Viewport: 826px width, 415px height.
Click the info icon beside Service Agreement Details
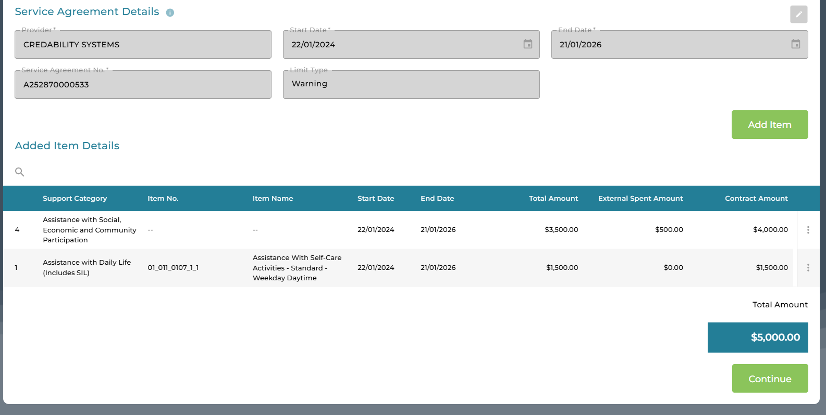[170, 12]
